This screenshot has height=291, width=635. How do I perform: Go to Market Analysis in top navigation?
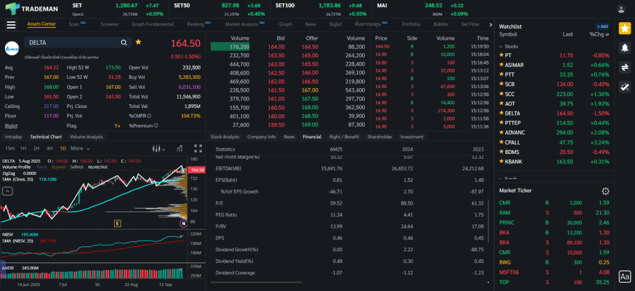[241, 24]
